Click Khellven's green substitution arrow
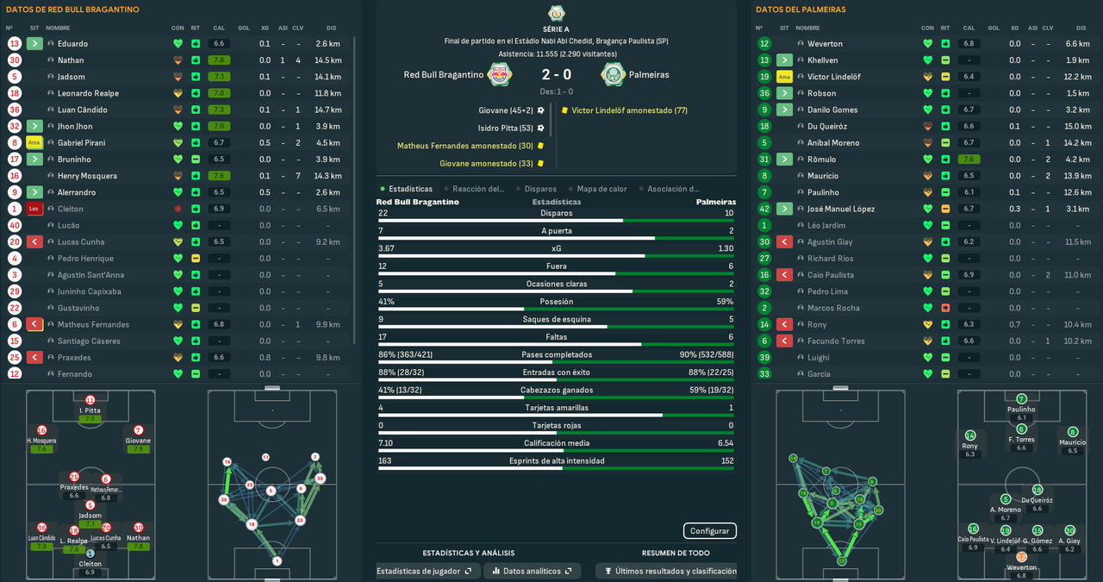Image resolution: width=1103 pixels, height=582 pixels. point(784,60)
